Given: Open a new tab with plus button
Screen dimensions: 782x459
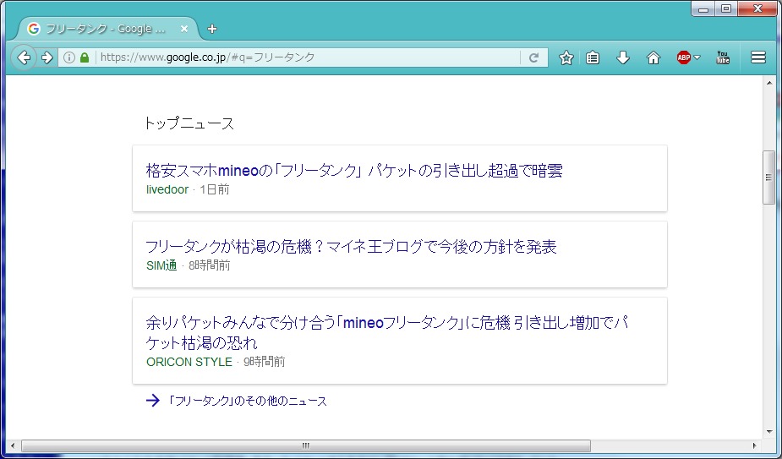Looking at the screenshot, I should 212,29.
